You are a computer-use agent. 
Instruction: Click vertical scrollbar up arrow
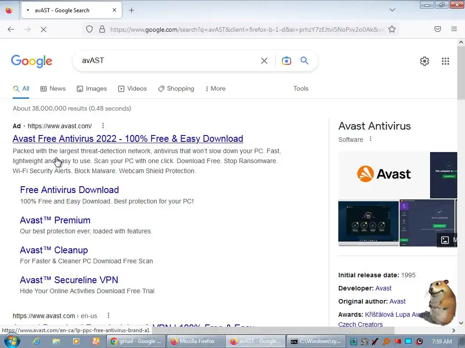click(461, 42)
